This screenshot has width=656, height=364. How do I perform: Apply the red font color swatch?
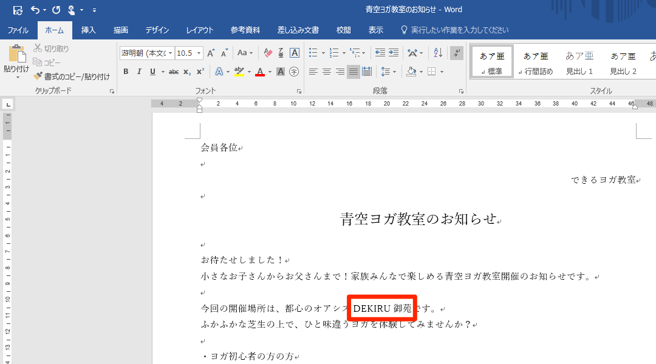pos(260,72)
